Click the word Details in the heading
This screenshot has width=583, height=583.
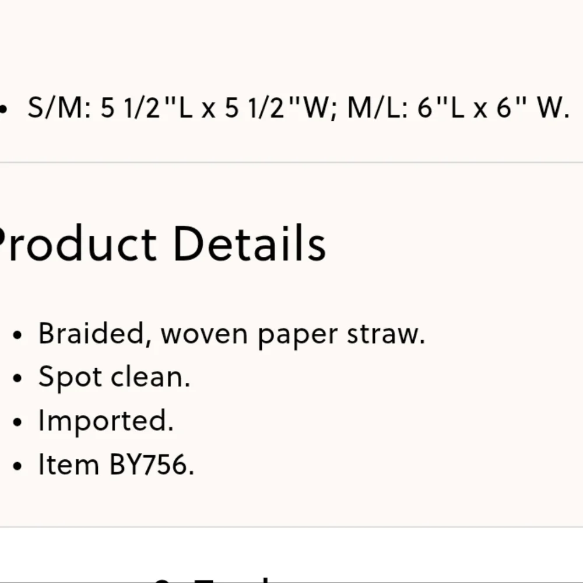250,243
